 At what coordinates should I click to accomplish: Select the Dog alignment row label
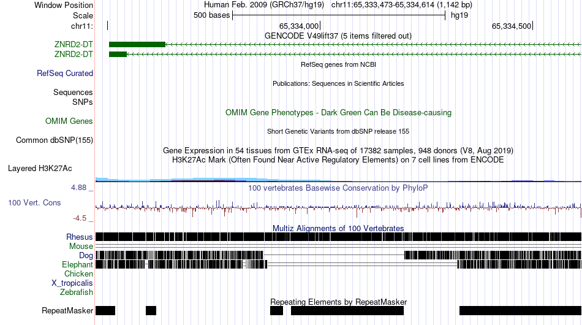[x=86, y=256]
